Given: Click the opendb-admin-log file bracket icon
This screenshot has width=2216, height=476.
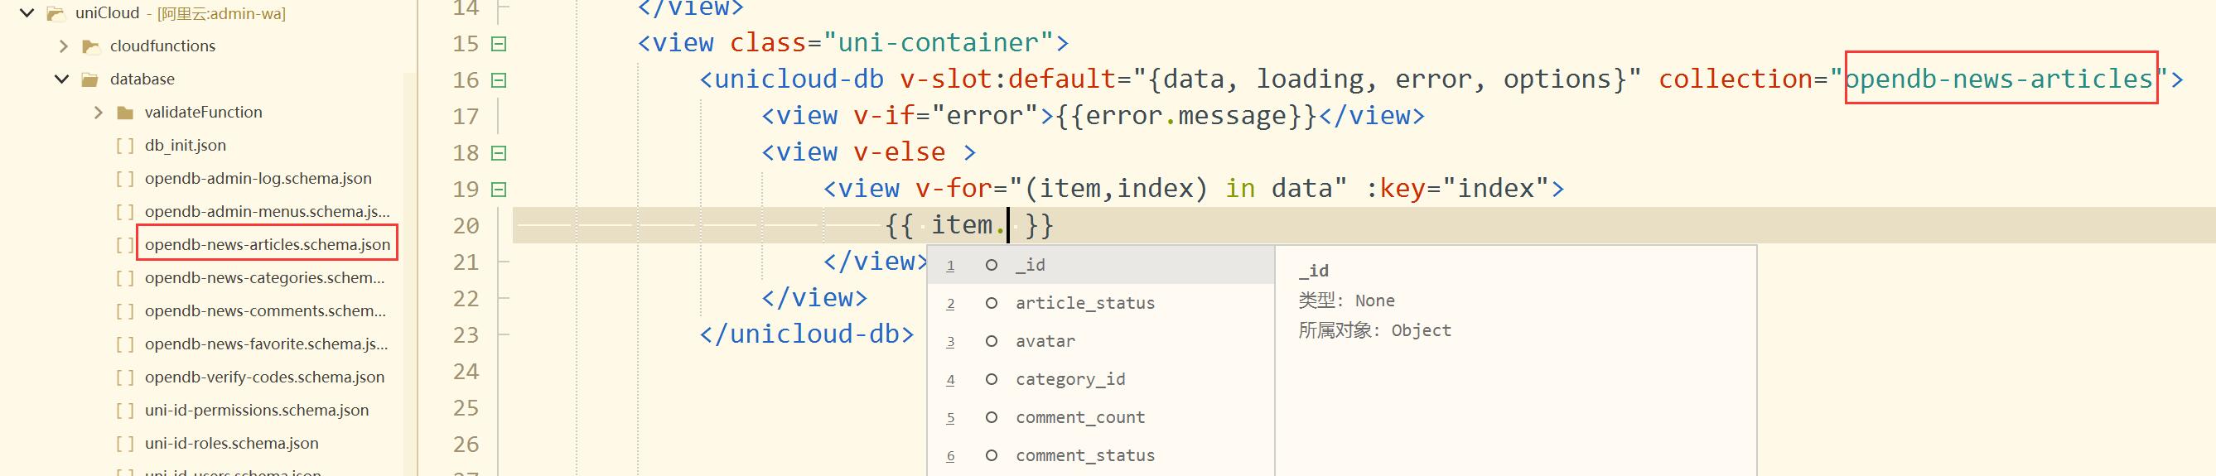Looking at the screenshot, I should tap(125, 179).
